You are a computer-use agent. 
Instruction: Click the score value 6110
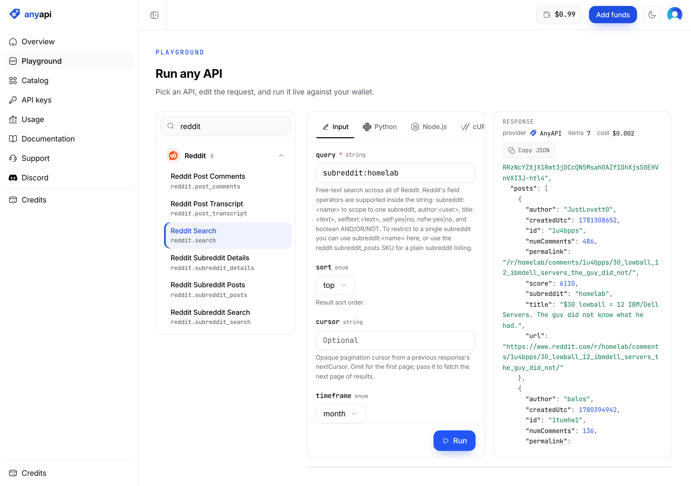coord(567,283)
